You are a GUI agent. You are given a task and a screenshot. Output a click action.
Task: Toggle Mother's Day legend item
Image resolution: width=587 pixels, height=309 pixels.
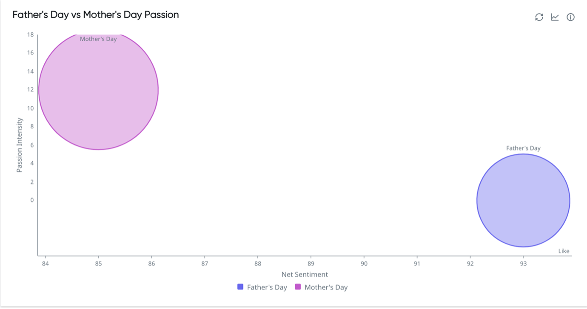pos(321,287)
